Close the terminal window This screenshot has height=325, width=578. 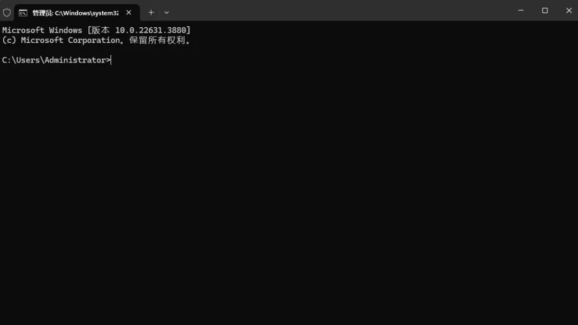[569, 10]
